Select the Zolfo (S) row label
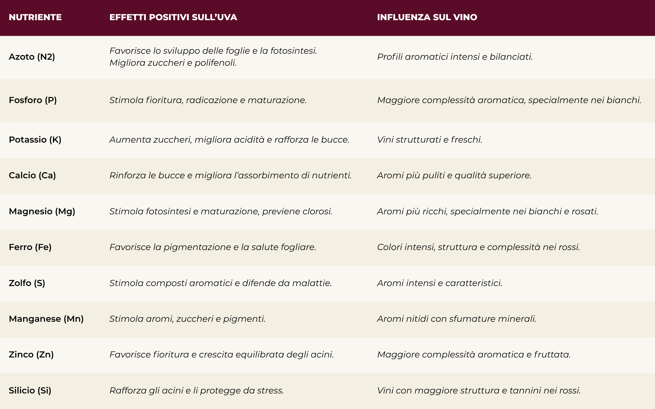The width and height of the screenshot is (655, 409). coord(27,283)
